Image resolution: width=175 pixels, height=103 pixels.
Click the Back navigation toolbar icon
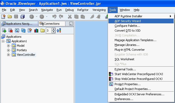[x=32, y=17]
